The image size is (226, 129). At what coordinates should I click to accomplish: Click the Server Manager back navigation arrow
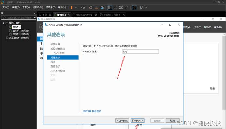point(41,27)
